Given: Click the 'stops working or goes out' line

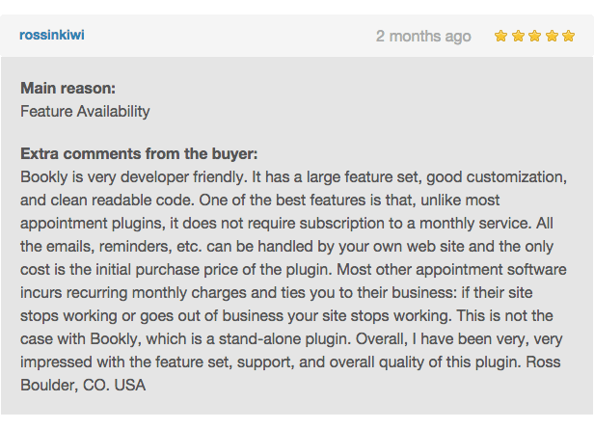Looking at the screenshot, I should pos(286,316).
